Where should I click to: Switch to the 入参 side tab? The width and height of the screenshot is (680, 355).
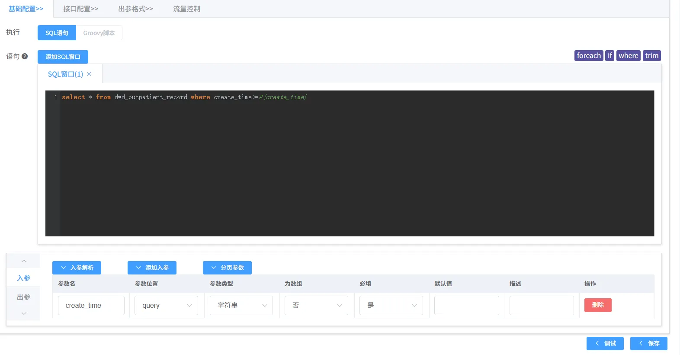coord(24,278)
